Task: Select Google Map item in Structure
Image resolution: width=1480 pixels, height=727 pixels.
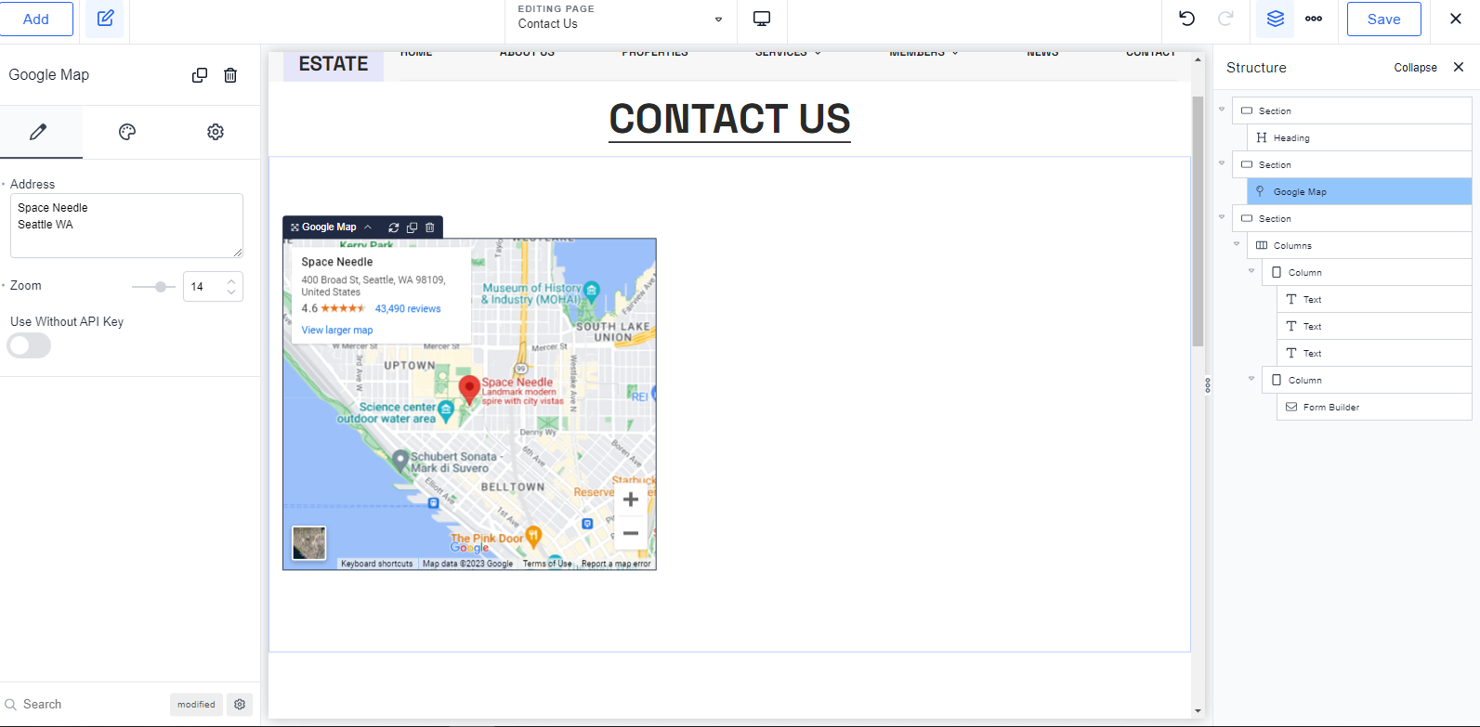Action: pyautogui.click(x=1359, y=191)
